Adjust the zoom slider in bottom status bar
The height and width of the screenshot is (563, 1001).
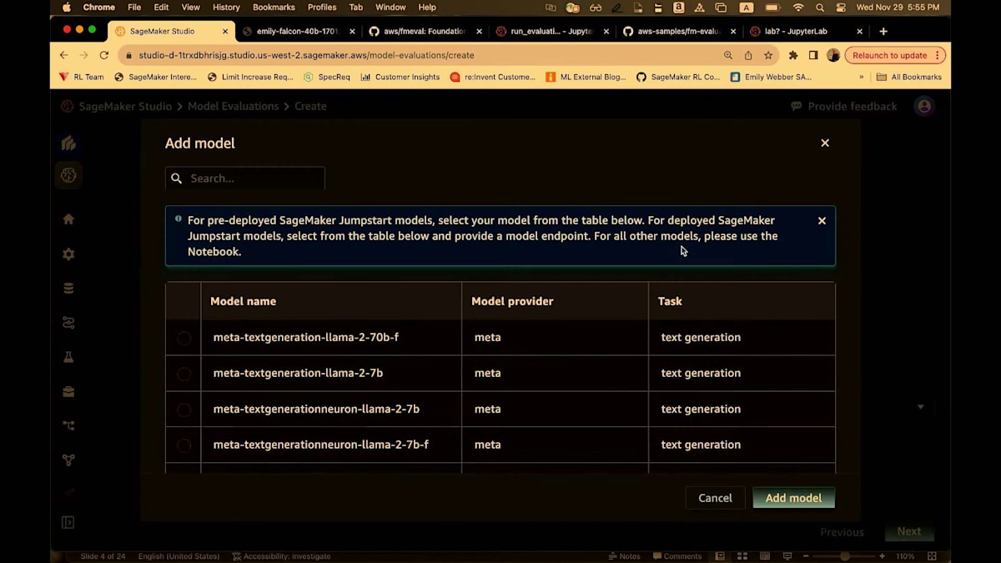point(844,556)
